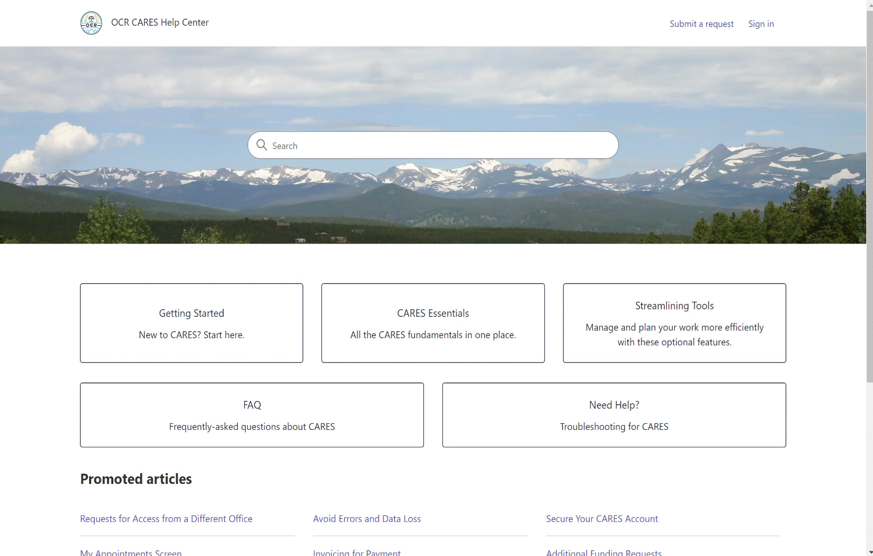Open Avoid Errors and Data Loss article
The image size is (873, 556).
tap(367, 519)
